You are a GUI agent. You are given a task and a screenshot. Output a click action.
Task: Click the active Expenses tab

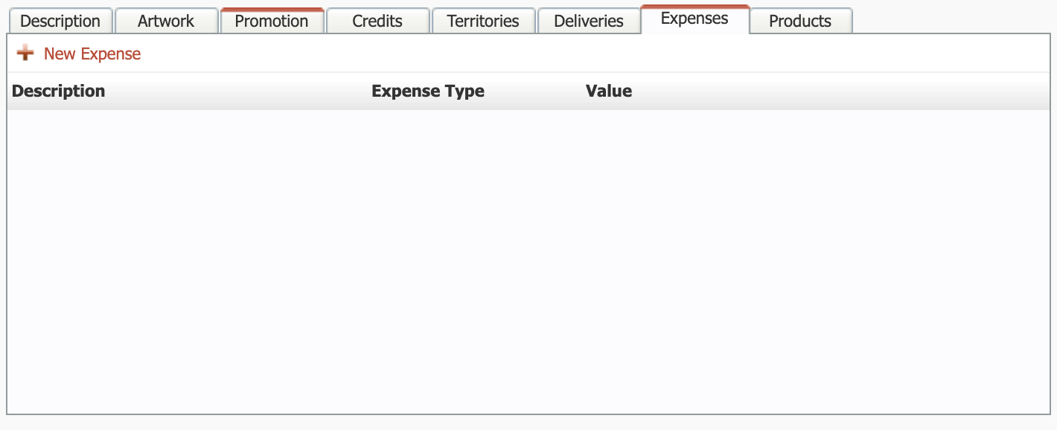tap(694, 19)
